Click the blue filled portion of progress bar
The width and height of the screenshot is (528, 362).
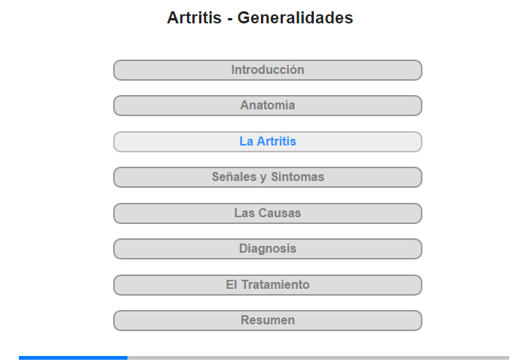[73, 357]
